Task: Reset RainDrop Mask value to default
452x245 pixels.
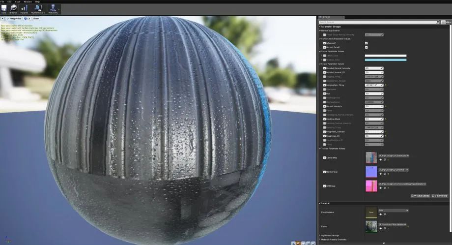Action: coord(386,119)
